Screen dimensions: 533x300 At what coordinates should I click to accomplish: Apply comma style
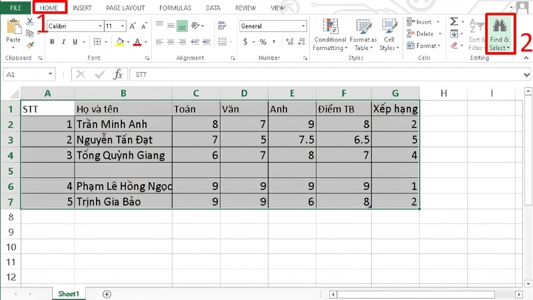(274, 41)
